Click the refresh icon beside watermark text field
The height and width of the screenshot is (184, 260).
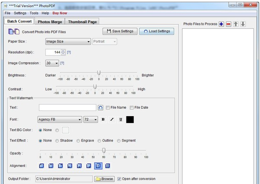tap(101, 107)
